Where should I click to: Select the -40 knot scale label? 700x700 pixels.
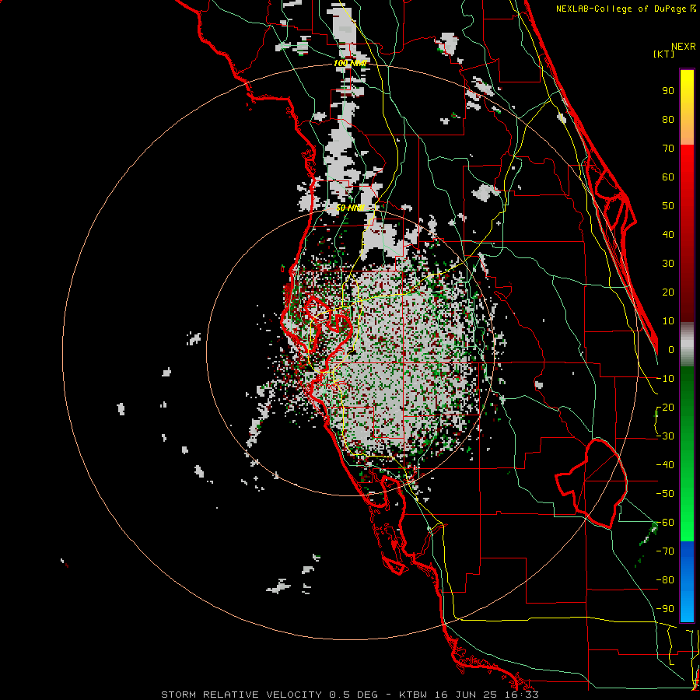(665, 465)
